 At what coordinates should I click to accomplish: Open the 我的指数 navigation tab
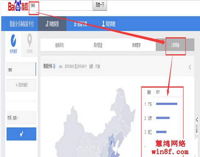point(109,24)
